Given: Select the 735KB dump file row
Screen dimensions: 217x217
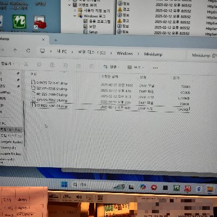Looking at the screenshot, I should pyautogui.click(x=111, y=85).
